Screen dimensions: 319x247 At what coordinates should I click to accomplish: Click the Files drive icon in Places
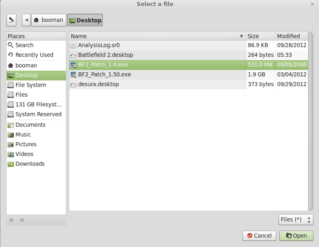click(x=11, y=95)
